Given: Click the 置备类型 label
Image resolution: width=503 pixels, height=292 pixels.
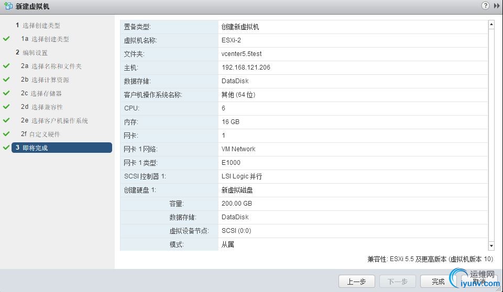Looking at the screenshot, I should pyautogui.click(x=137, y=27).
